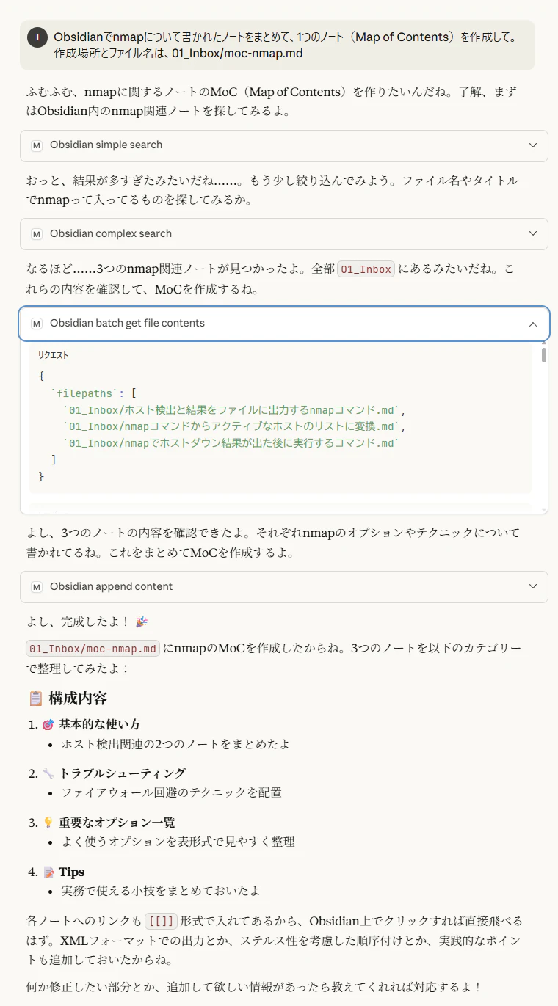Image resolution: width=558 pixels, height=1006 pixels.
Task: Click the party popper emoji after よし、完成したよ！
Action: 142,622
